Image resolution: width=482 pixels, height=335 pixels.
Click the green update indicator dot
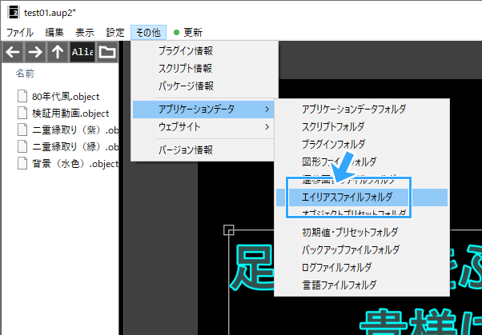(x=176, y=32)
